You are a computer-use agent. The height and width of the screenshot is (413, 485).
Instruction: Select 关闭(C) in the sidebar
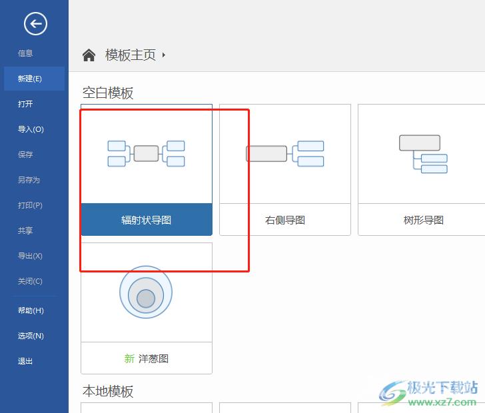click(x=30, y=281)
